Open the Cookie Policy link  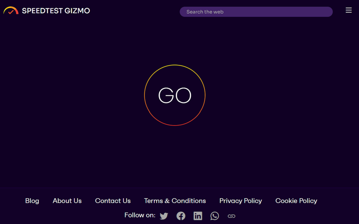[x=296, y=201]
